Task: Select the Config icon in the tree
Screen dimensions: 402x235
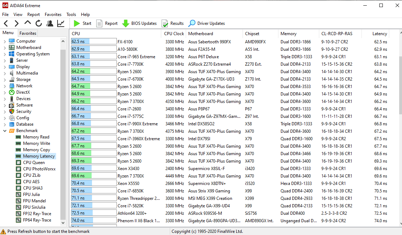Action: pyautogui.click(x=11, y=118)
